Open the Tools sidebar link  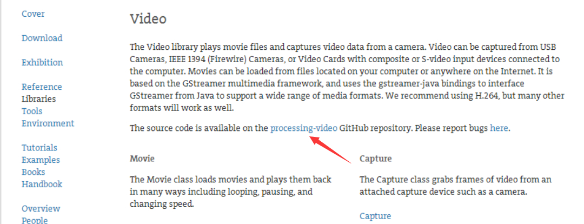tap(32, 111)
